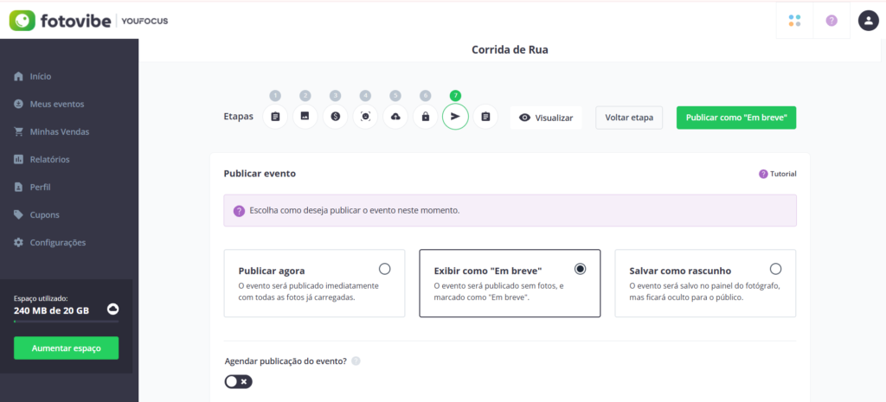Click the "Voltar etapa" button

tap(629, 118)
